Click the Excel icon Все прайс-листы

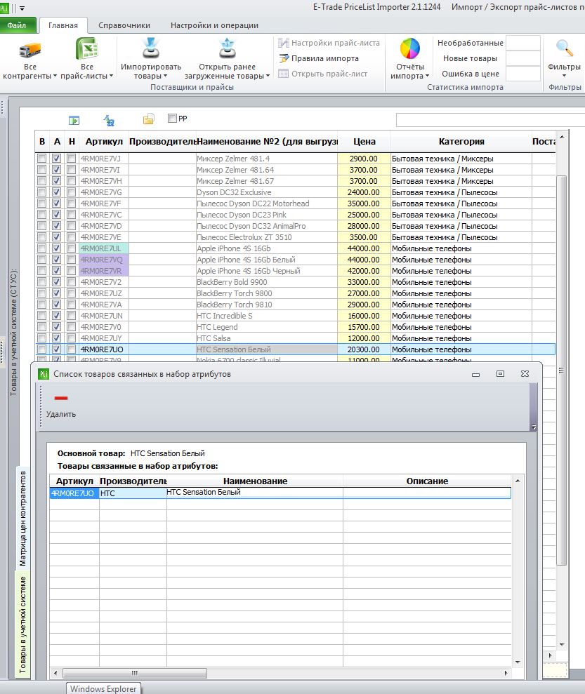coord(87,48)
